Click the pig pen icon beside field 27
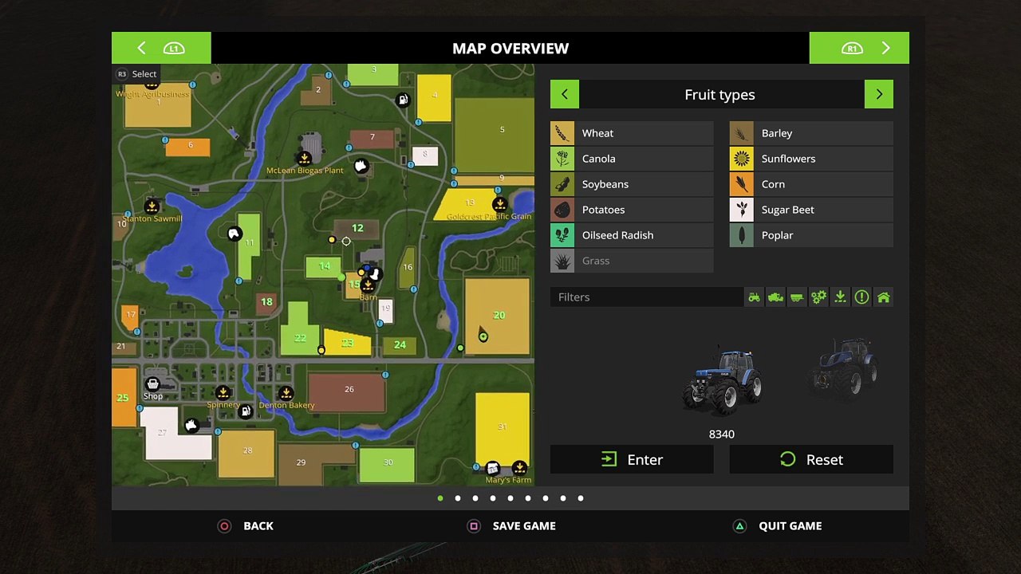Viewport: 1021px width, 574px height. point(191,426)
